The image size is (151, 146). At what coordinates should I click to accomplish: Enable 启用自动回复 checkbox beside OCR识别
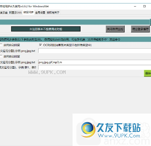coord(1,45)
